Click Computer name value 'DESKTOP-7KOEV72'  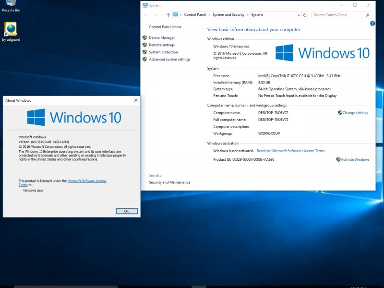(x=273, y=113)
